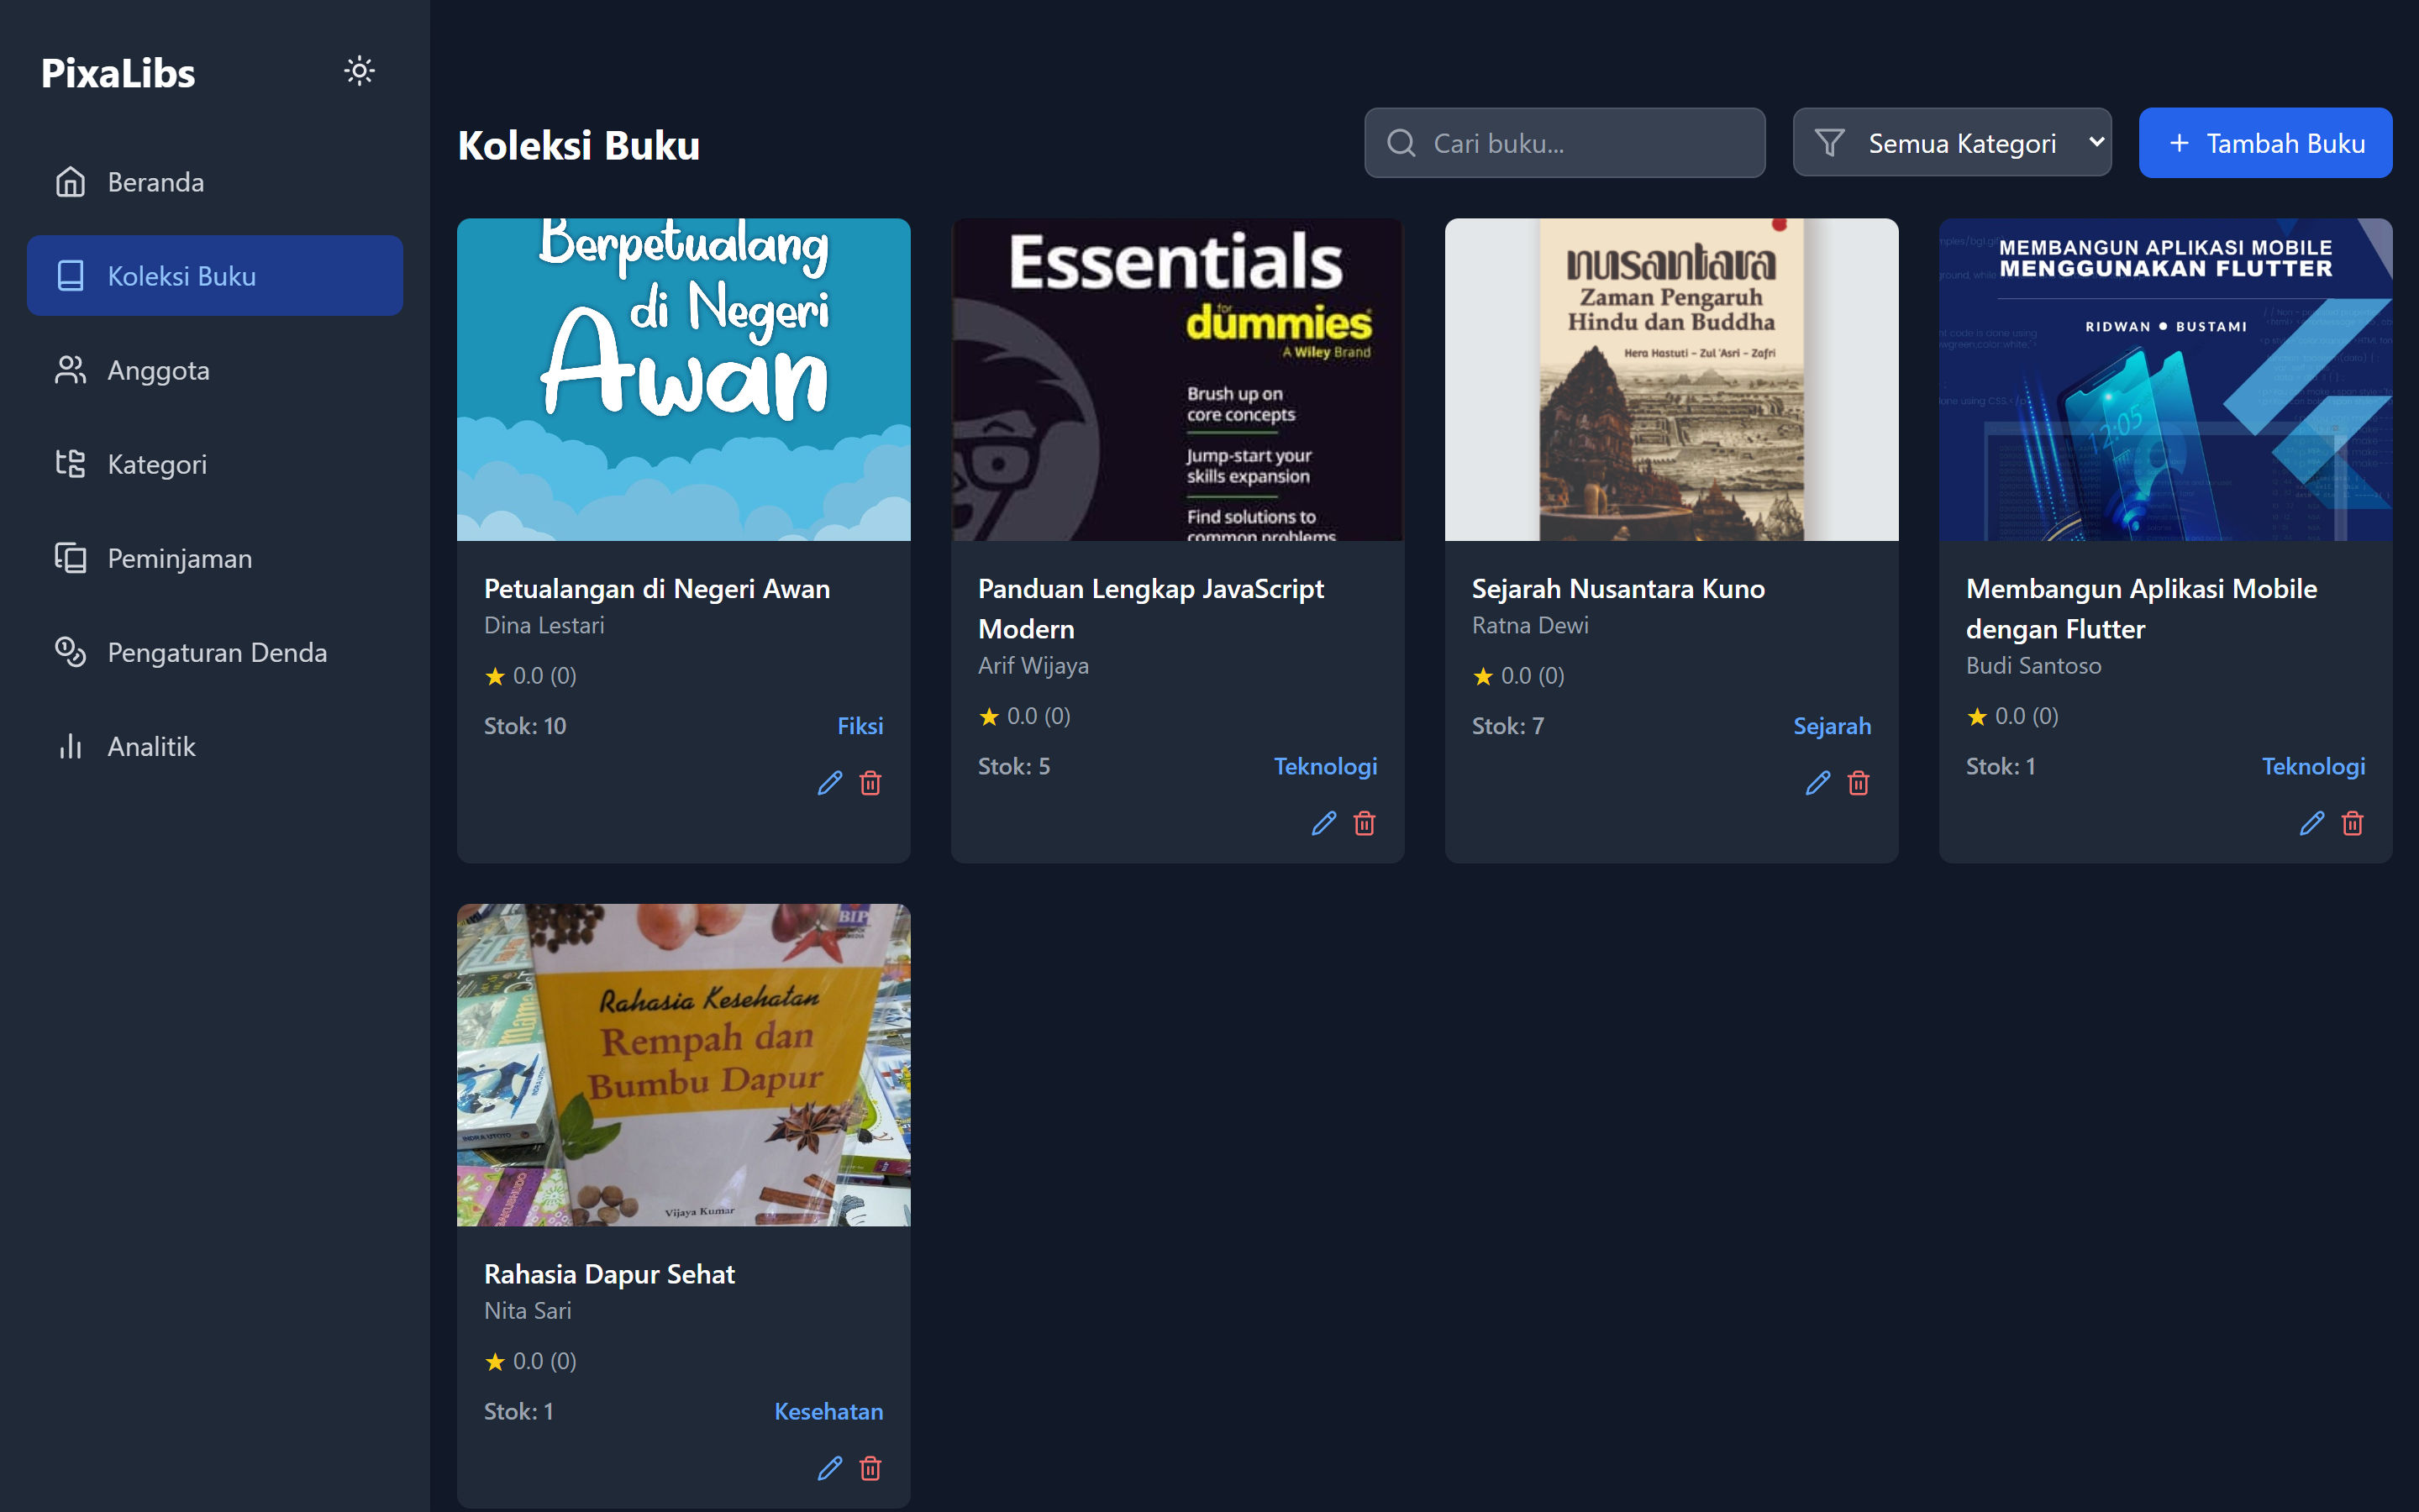The image size is (2419, 1512).
Task: Toggle the light/dark theme sun icon
Action: pyautogui.click(x=359, y=71)
